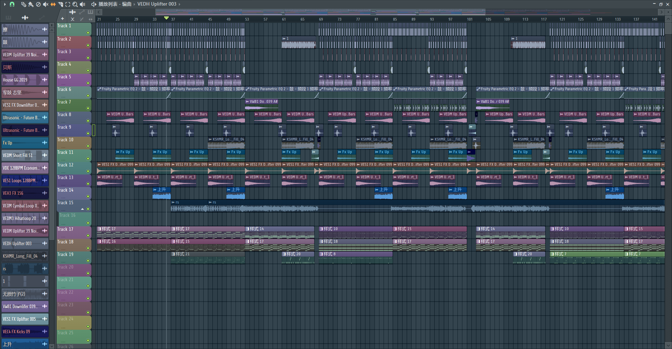
Task: Select the Playback speaker tool
Action: pyautogui.click(x=83, y=4)
